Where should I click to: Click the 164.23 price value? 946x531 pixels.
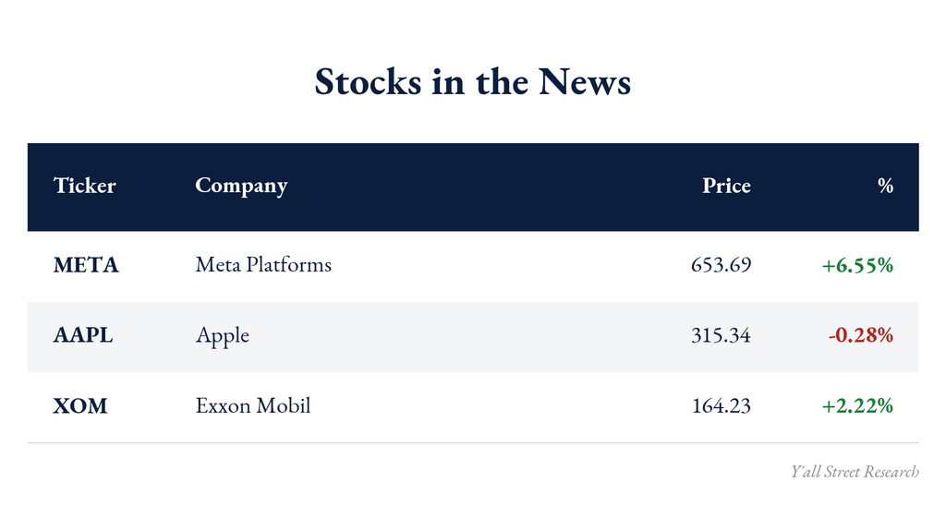click(722, 405)
